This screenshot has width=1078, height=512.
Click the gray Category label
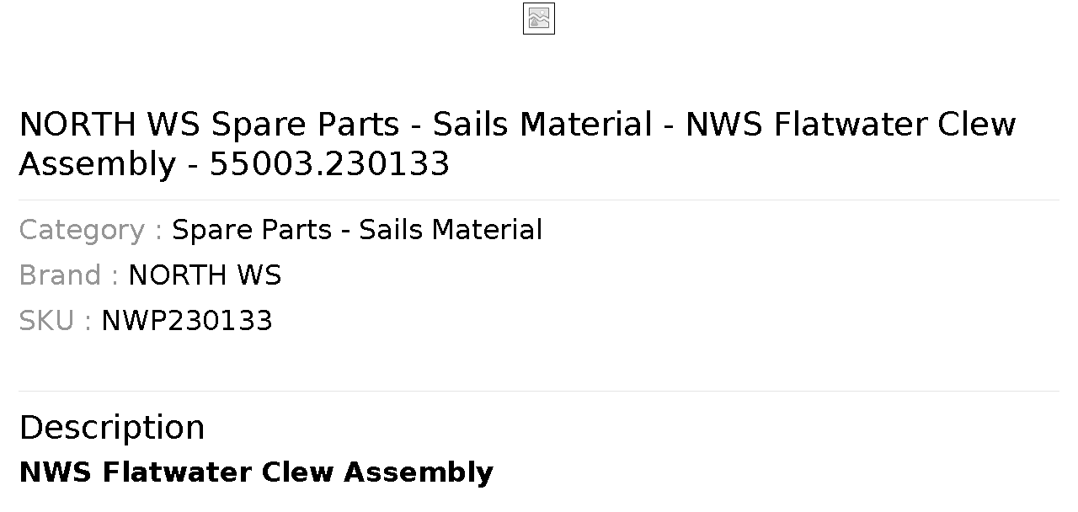[90, 230]
